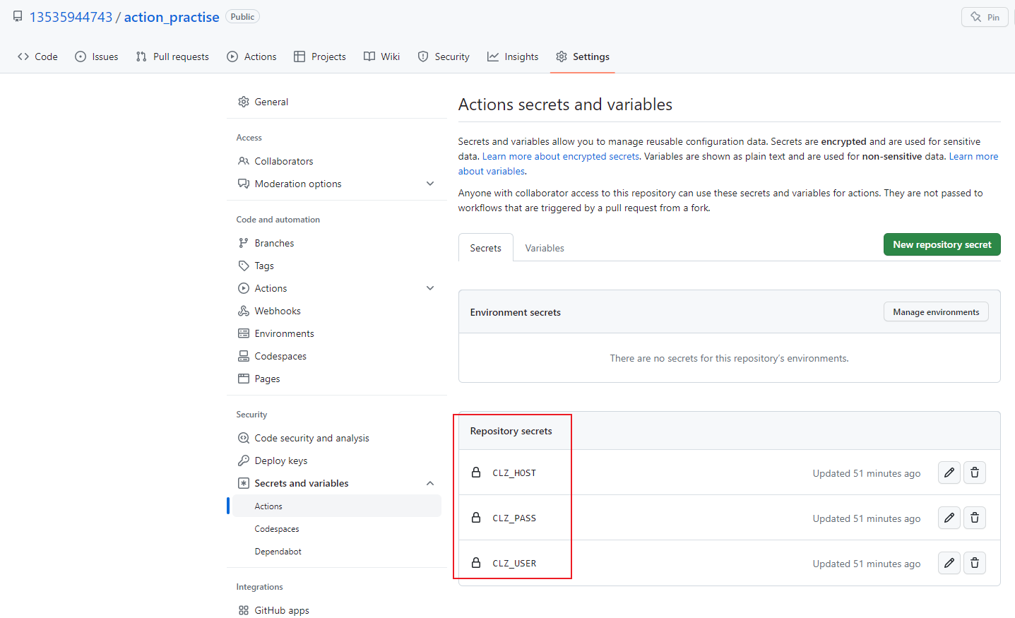1015x618 pixels.
Task: Open the Issues tab
Action: [x=97, y=57]
